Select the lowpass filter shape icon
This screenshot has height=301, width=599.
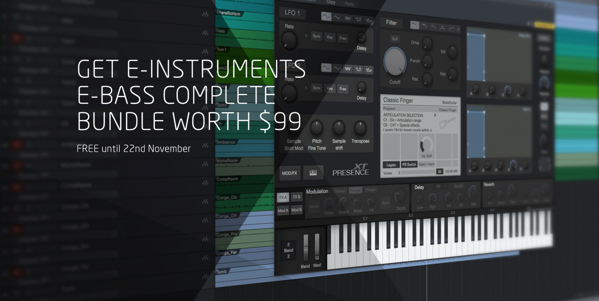coord(415,25)
